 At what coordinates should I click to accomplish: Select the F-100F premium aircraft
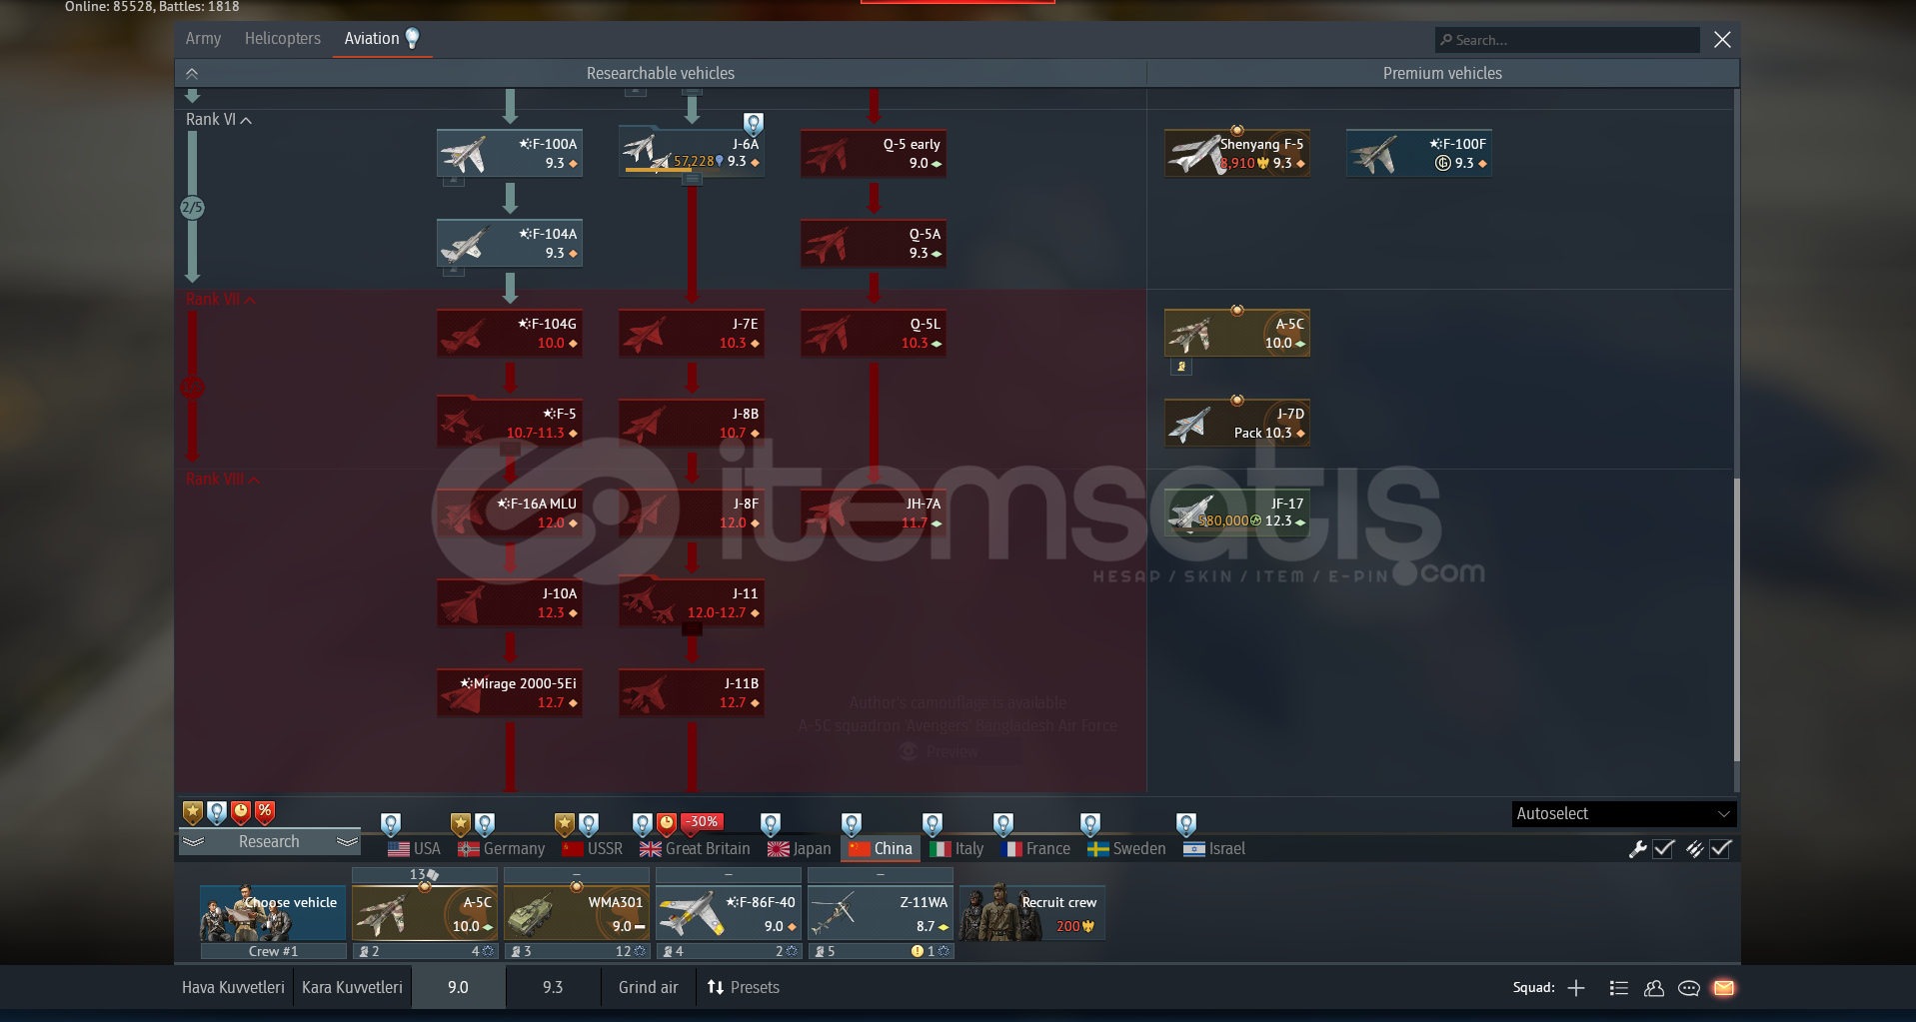click(x=1419, y=153)
